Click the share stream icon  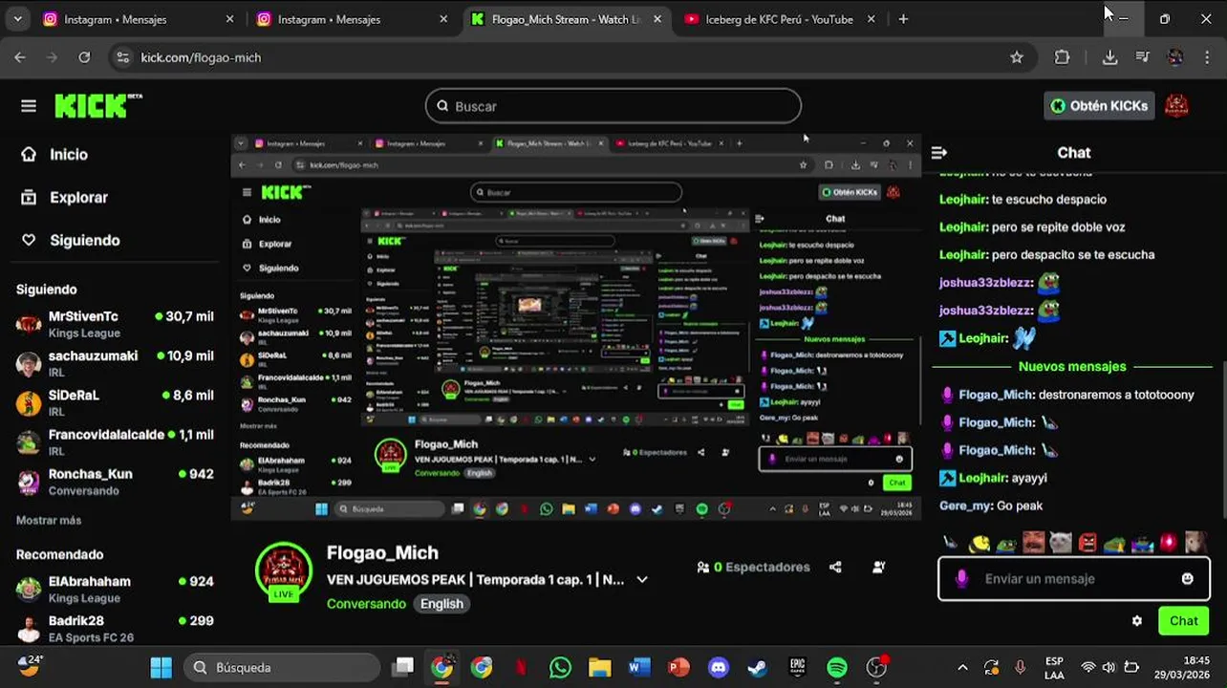pos(835,567)
